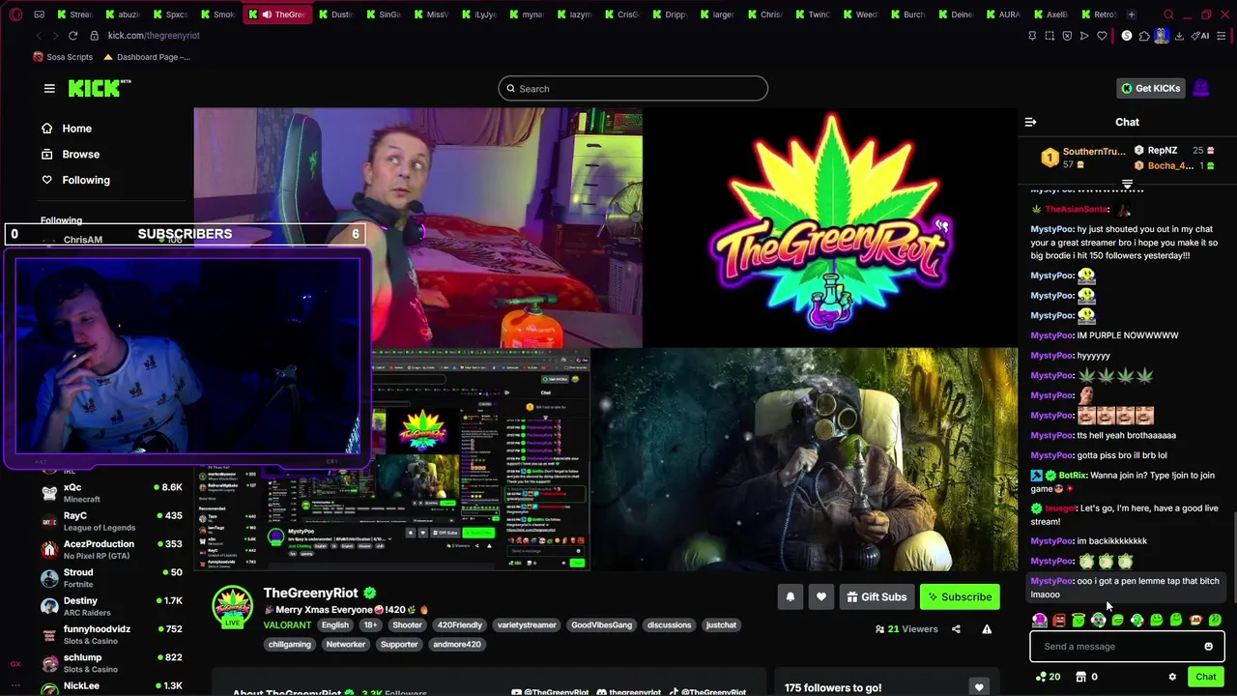Screen dimensions: 1237x696
Task: Collapse the chat panel with the arrow icon
Action: click(x=1030, y=122)
